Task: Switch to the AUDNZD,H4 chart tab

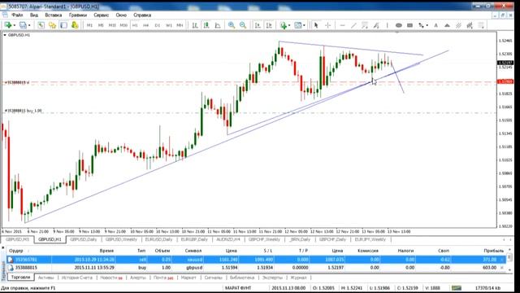Action: (228, 239)
